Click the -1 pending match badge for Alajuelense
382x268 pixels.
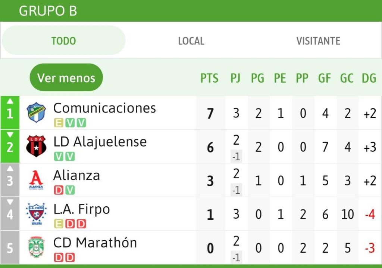tap(236, 157)
